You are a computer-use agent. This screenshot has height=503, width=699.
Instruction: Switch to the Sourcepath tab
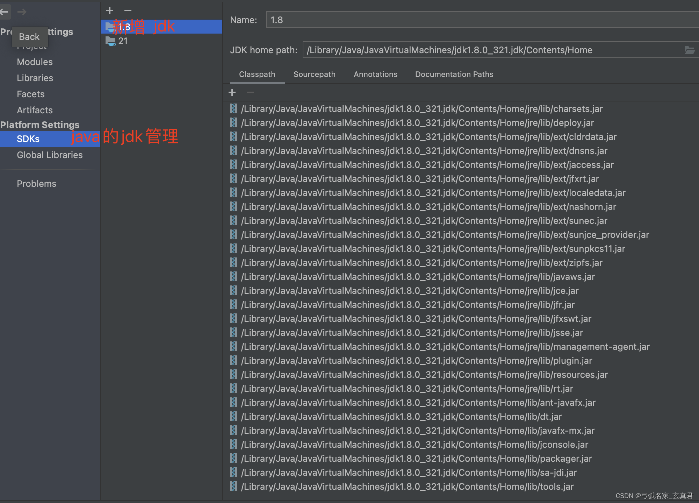pos(314,74)
